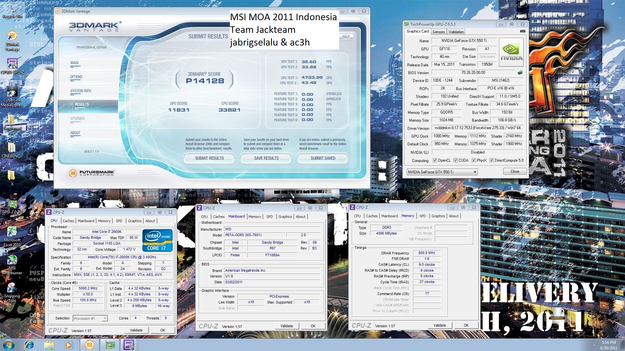
Task: Toggle the OpenCL checkbox in GPU-Z
Action: pyautogui.click(x=435, y=160)
